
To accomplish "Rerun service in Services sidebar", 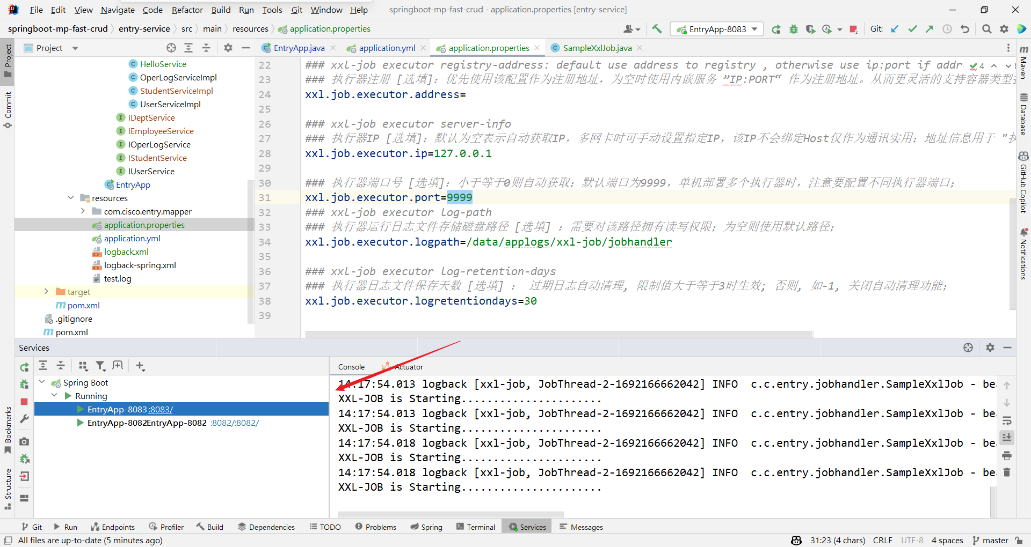I will 24,367.
